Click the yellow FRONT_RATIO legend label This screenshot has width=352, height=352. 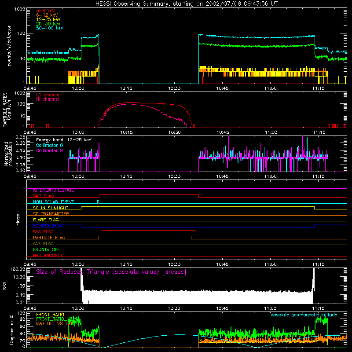tap(50, 315)
